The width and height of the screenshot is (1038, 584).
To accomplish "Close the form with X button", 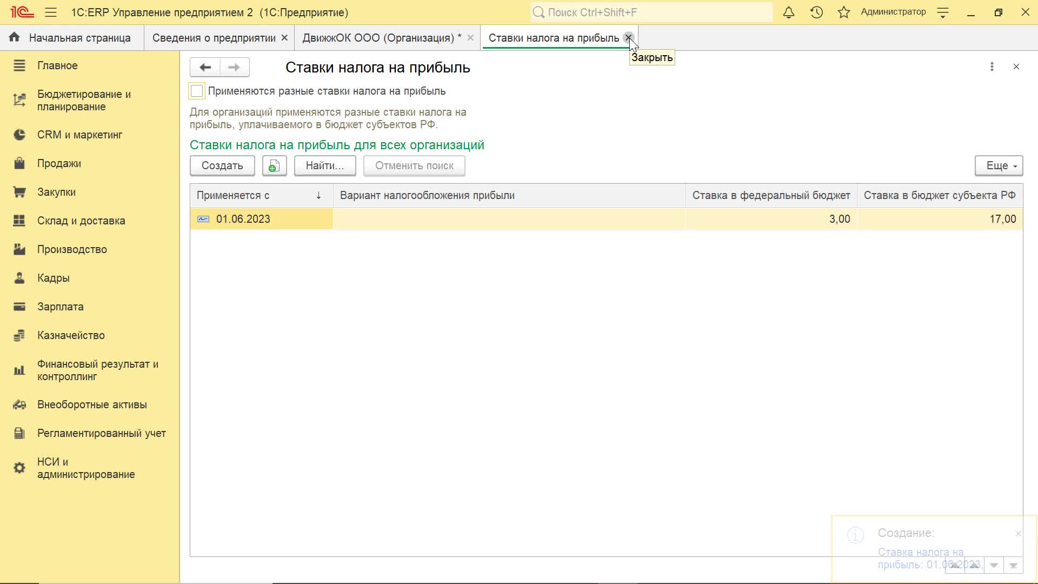I will click(x=1016, y=67).
